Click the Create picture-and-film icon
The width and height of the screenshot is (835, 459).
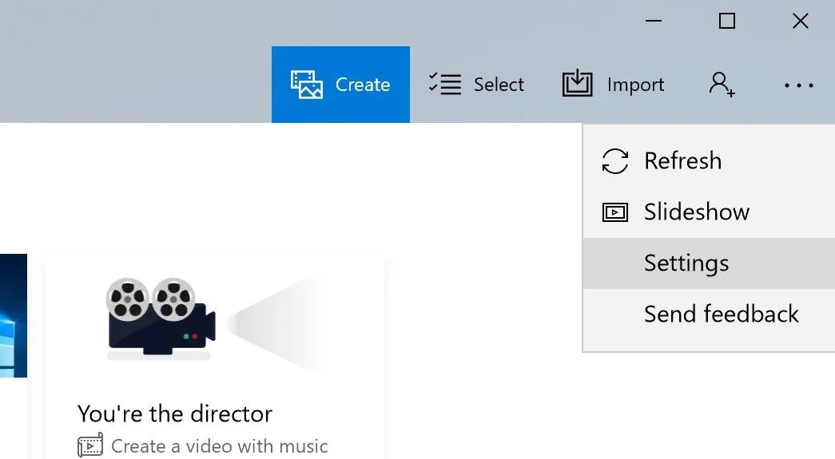pos(306,85)
